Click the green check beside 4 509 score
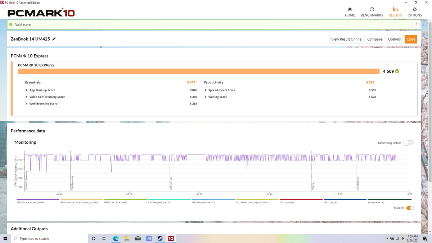The width and height of the screenshot is (432, 243). click(397, 71)
